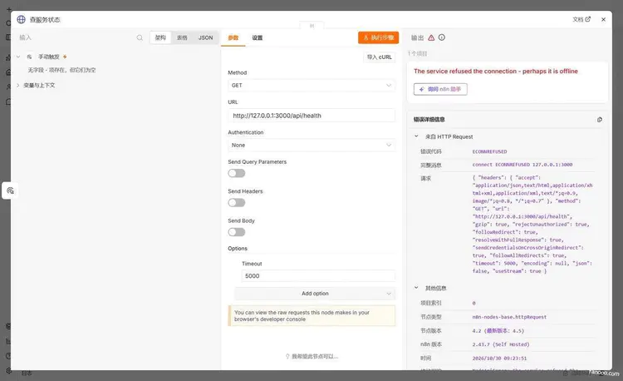Open the Add option dropdown
Viewport: 623px width, 381px height.
click(x=315, y=294)
